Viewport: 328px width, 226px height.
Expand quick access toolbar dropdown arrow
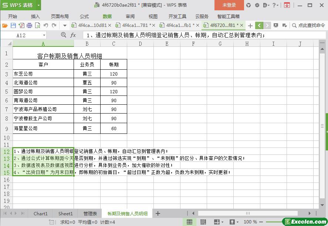65,26
